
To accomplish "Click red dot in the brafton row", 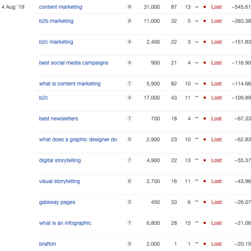I will [204, 244].
